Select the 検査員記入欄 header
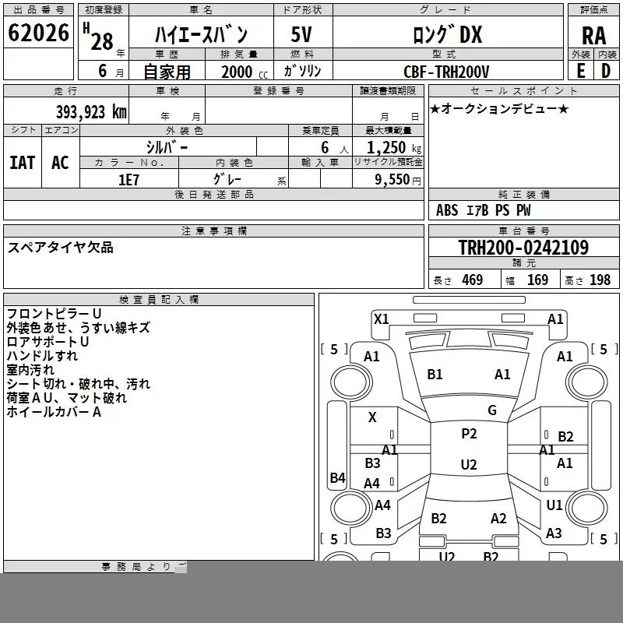The image size is (623, 623). [x=159, y=299]
